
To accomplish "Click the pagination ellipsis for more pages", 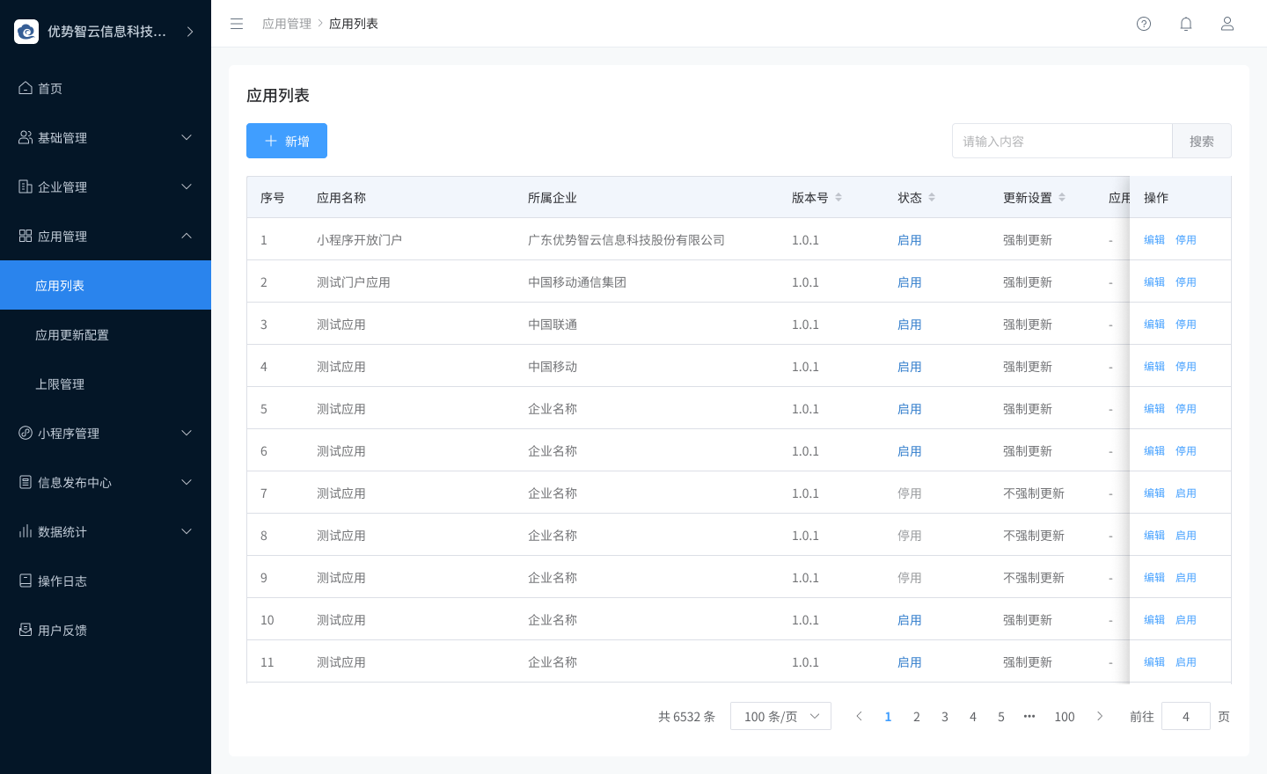I will (1029, 717).
